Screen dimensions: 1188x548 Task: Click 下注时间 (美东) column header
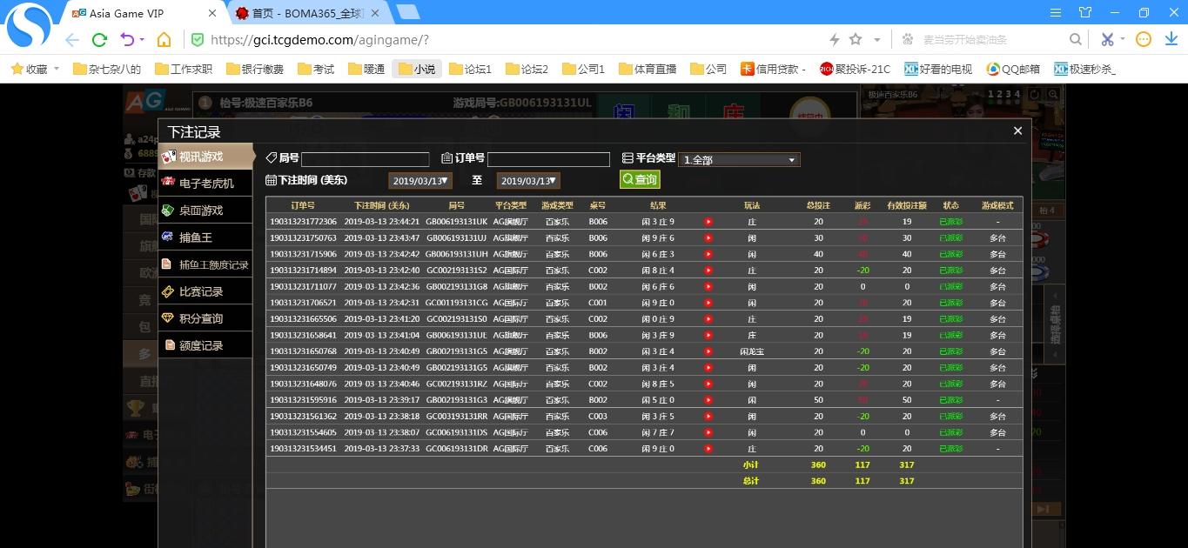pyautogui.click(x=381, y=205)
